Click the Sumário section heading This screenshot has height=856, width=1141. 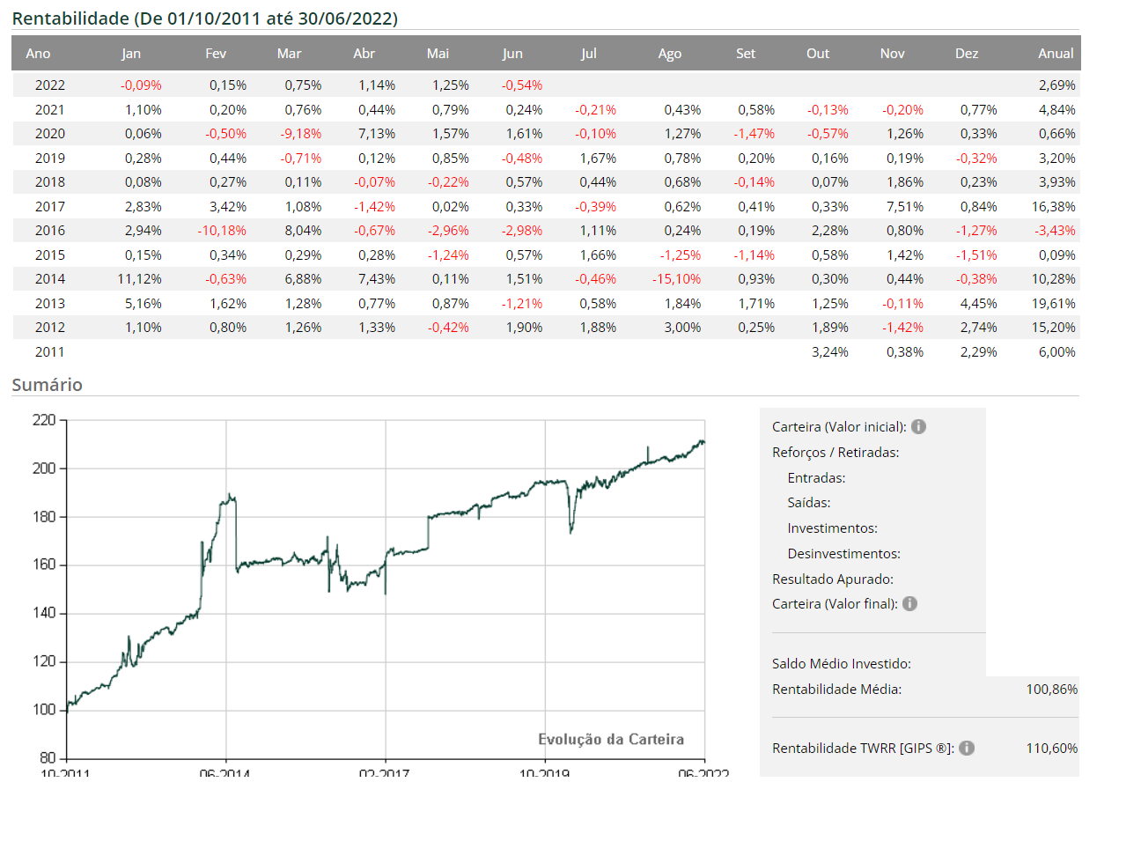pos(48,385)
